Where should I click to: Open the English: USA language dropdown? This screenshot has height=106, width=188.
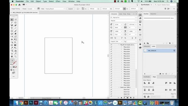[122, 42]
